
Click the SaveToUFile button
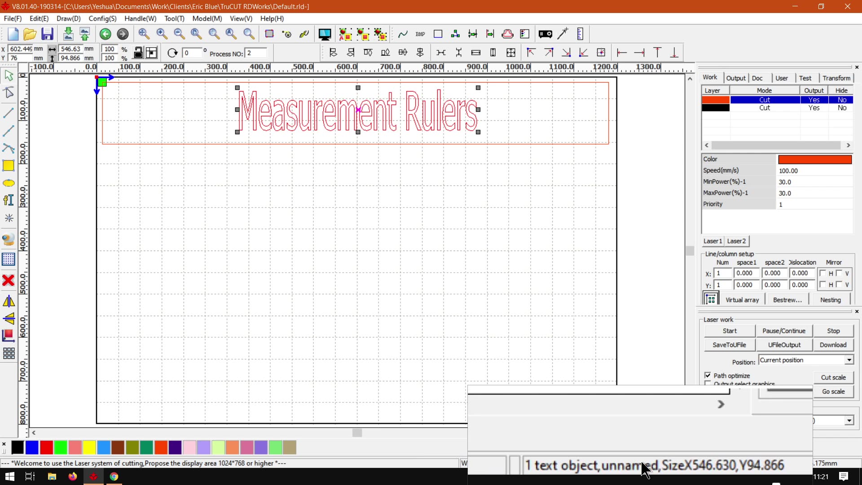729,345
